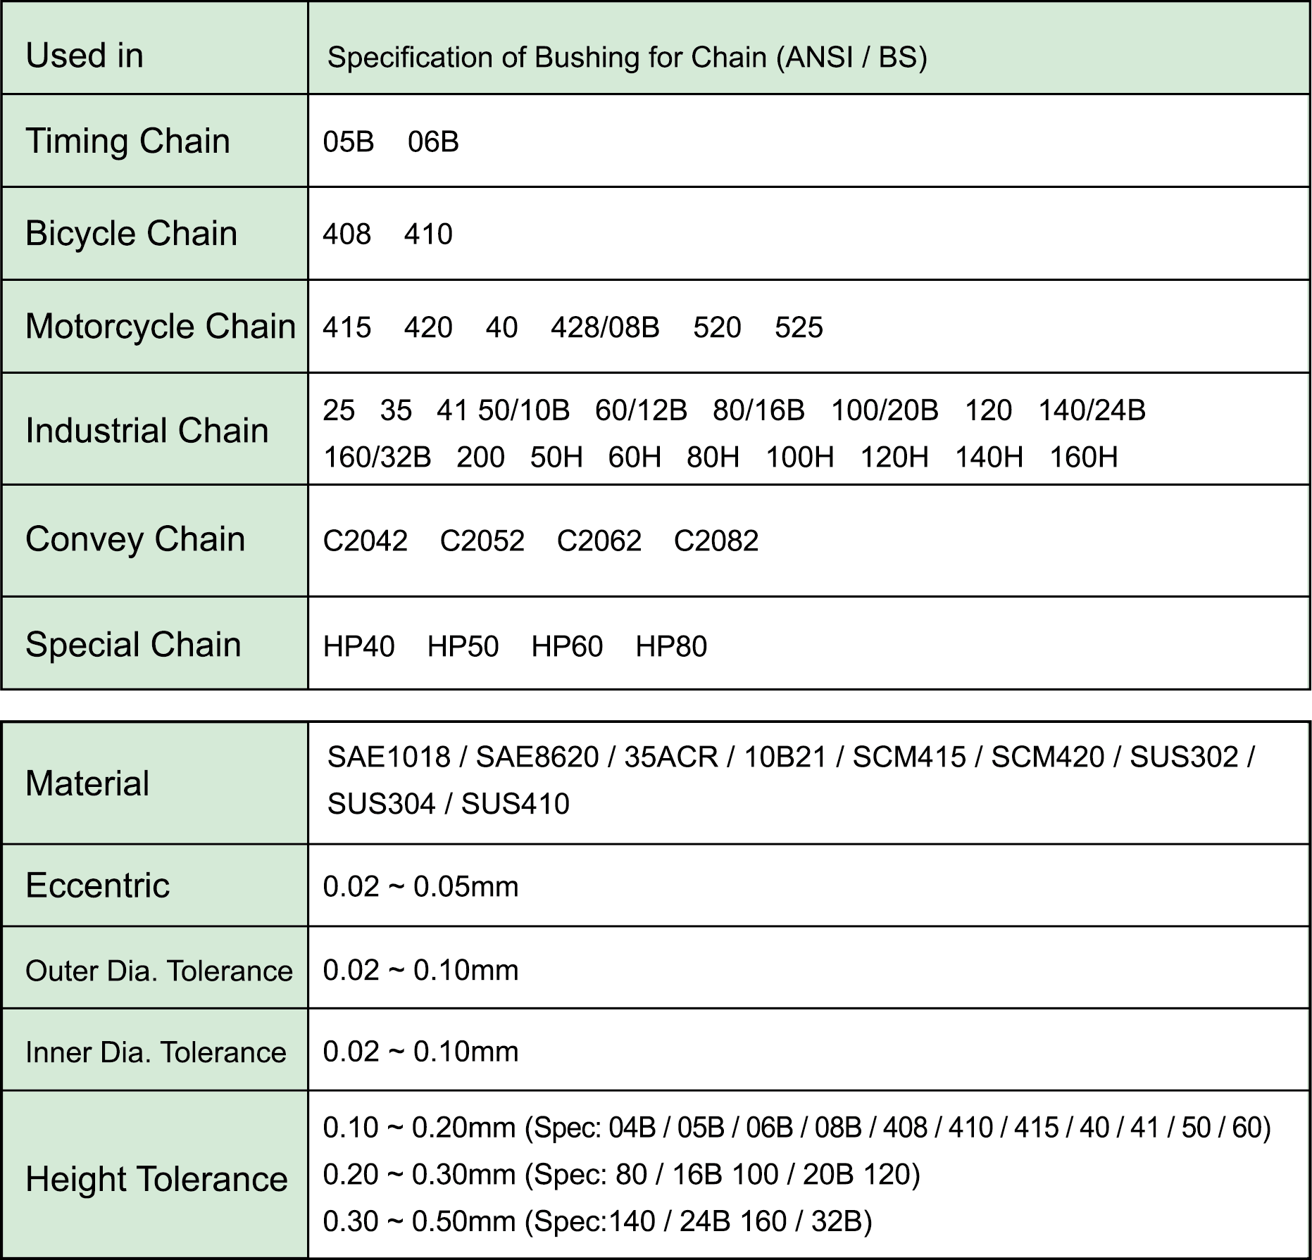The height and width of the screenshot is (1260, 1312).
Task: Select the 'Height Tolerance' row label
Action: (x=156, y=1179)
